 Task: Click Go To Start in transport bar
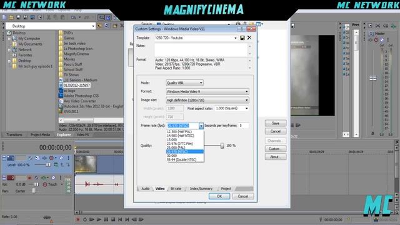pyautogui.click(x=120, y=219)
